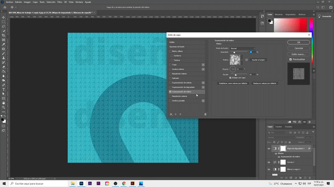Open Ventana menu

coord(79,2)
